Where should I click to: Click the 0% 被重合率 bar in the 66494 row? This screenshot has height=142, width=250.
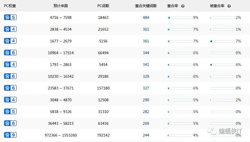222,53
